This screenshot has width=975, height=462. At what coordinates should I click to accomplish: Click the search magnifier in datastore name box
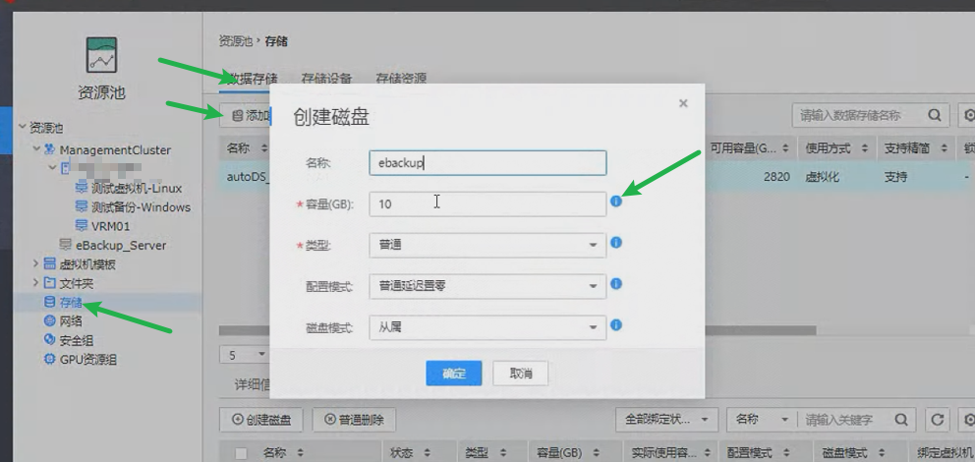tap(934, 115)
